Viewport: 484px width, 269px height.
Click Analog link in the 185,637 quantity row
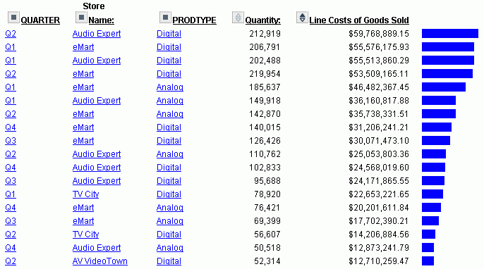(x=170, y=87)
